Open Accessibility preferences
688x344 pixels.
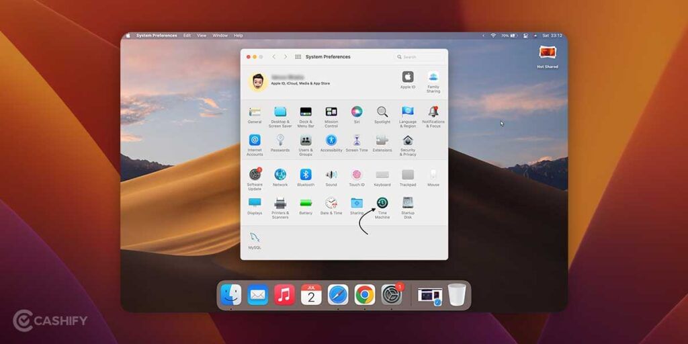coord(331,144)
